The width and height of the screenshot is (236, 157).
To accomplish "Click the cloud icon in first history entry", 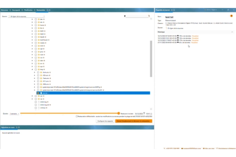I will (x=178, y=36).
